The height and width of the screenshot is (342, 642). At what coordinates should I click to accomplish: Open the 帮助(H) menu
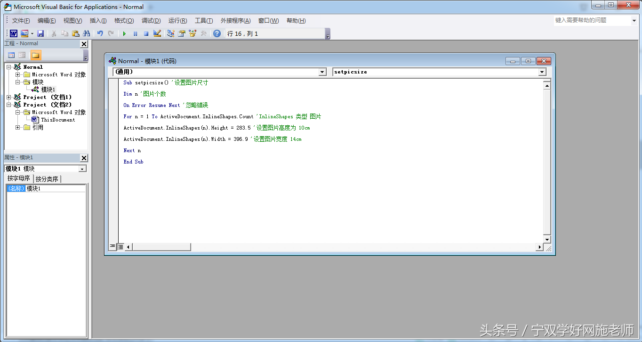[296, 21]
